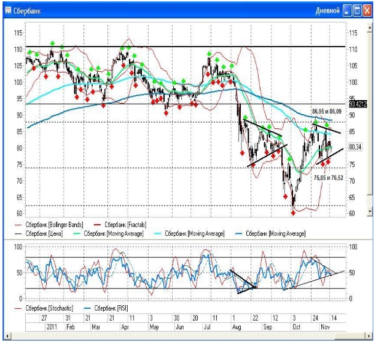Click the 80,34 current price label
This screenshot has width=376, height=342.
coord(355,147)
